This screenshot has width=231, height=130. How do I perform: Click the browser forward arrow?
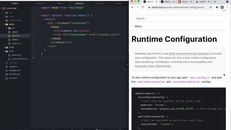[138, 7]
